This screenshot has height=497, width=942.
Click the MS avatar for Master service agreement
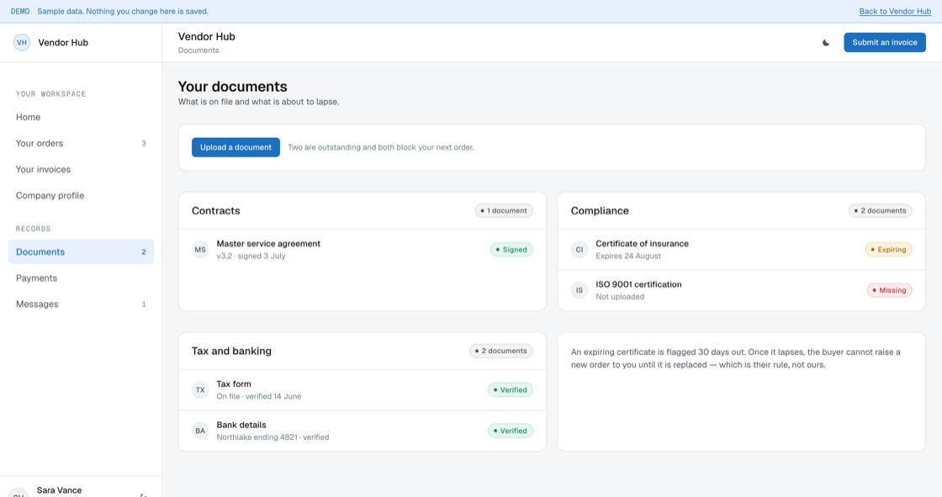coord(200,250)
